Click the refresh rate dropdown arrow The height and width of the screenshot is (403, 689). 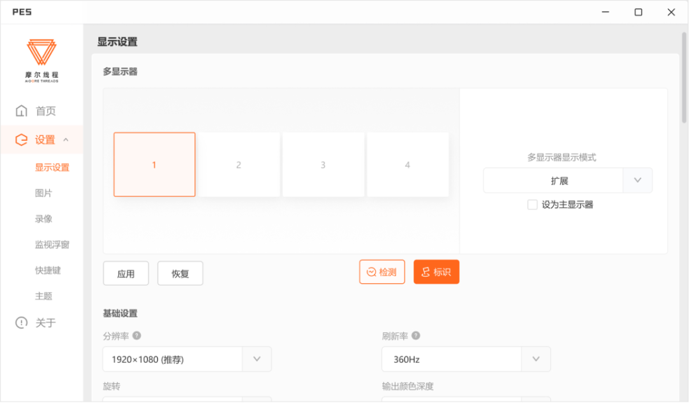[536, 359]
